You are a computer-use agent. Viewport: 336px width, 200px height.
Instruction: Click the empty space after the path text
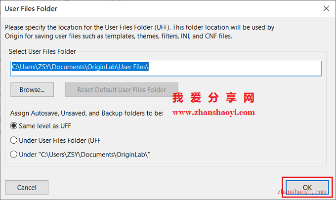pos(235,68)
